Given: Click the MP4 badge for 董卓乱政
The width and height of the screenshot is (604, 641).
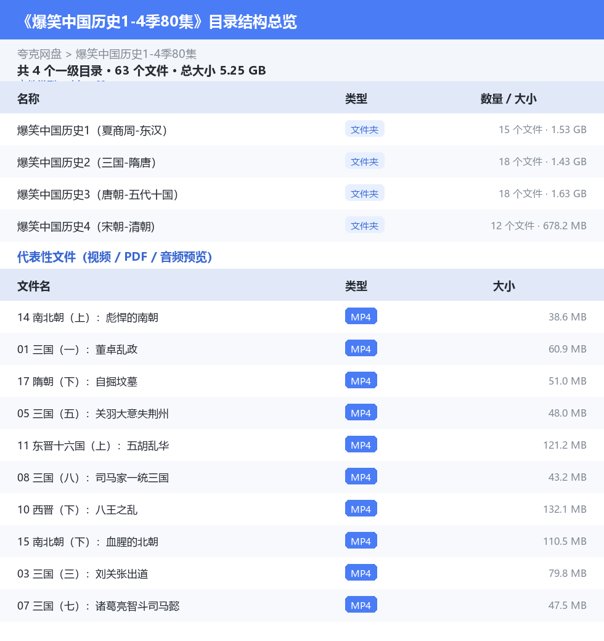Looking at the screenshot, I should (361, 348).
